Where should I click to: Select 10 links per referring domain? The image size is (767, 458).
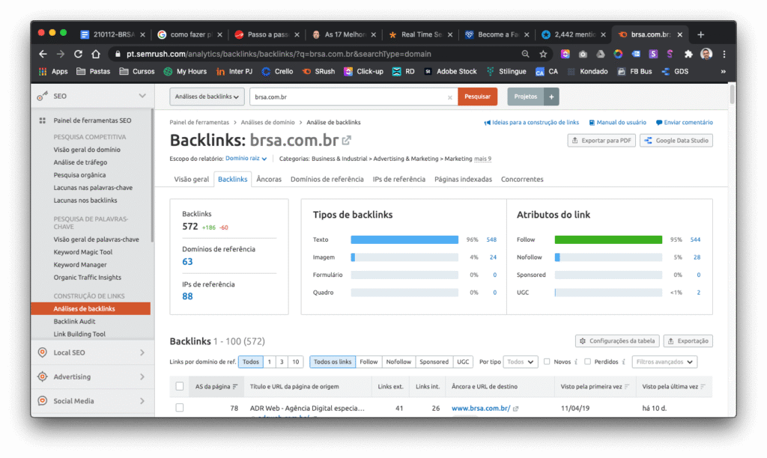click(x=295, y=361)
